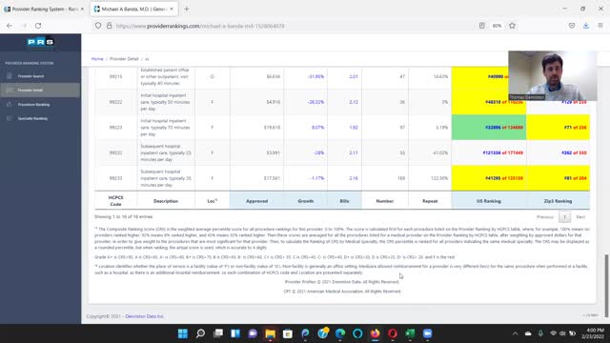This screenshot has height=343, width=610.
Task: Click the video thumbnail of the presenter
Action: (553, 76)
